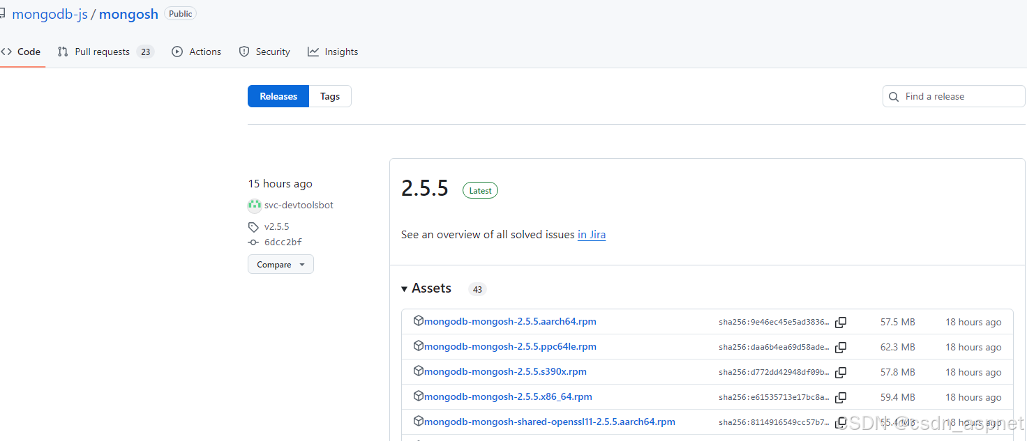Copy sha256 of the s390x.rpm asset
This screenshot has width=1027, height=441.
pos(841,372)
